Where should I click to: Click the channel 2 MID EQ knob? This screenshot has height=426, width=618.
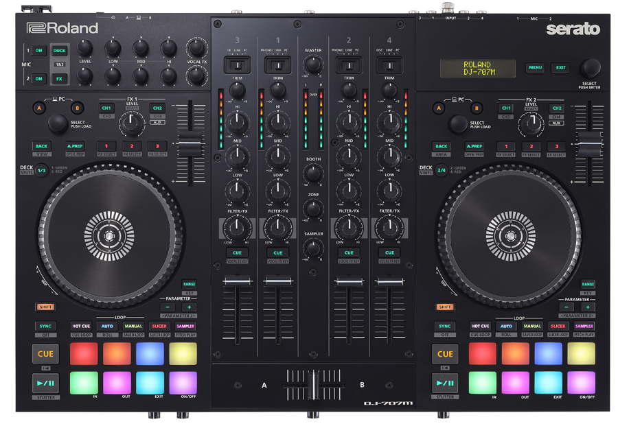(349, 156)
